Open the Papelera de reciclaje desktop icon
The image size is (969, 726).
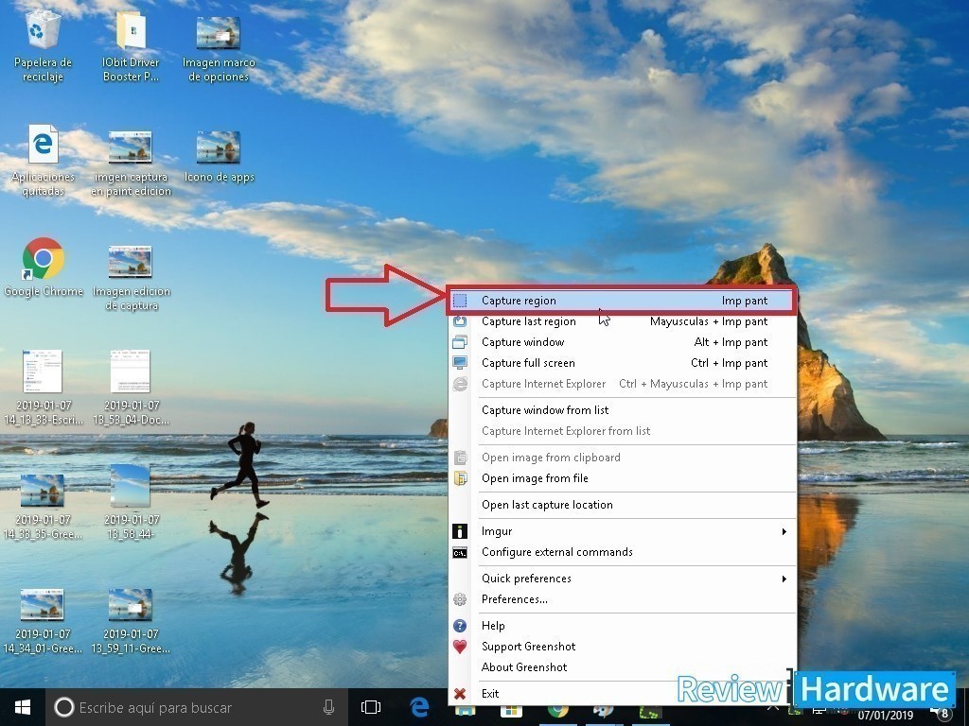click(43, 47)
